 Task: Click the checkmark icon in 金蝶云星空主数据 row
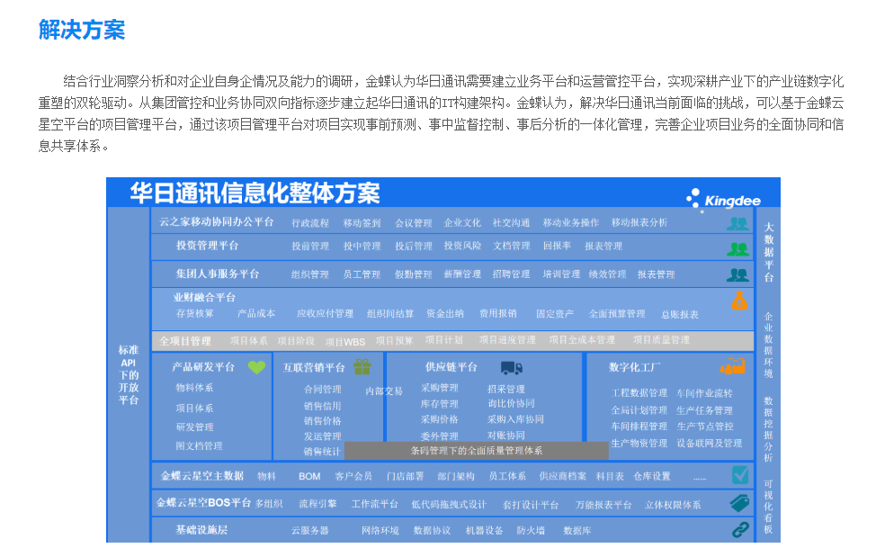740,475
